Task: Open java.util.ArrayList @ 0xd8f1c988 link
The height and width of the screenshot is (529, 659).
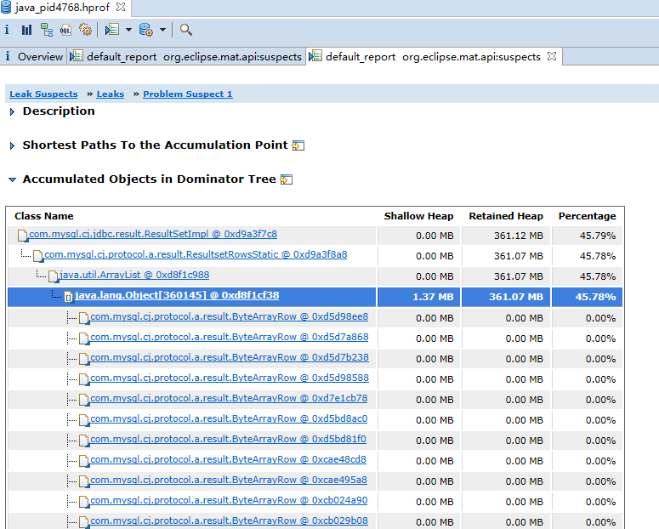Action: [x=134, y=275]
